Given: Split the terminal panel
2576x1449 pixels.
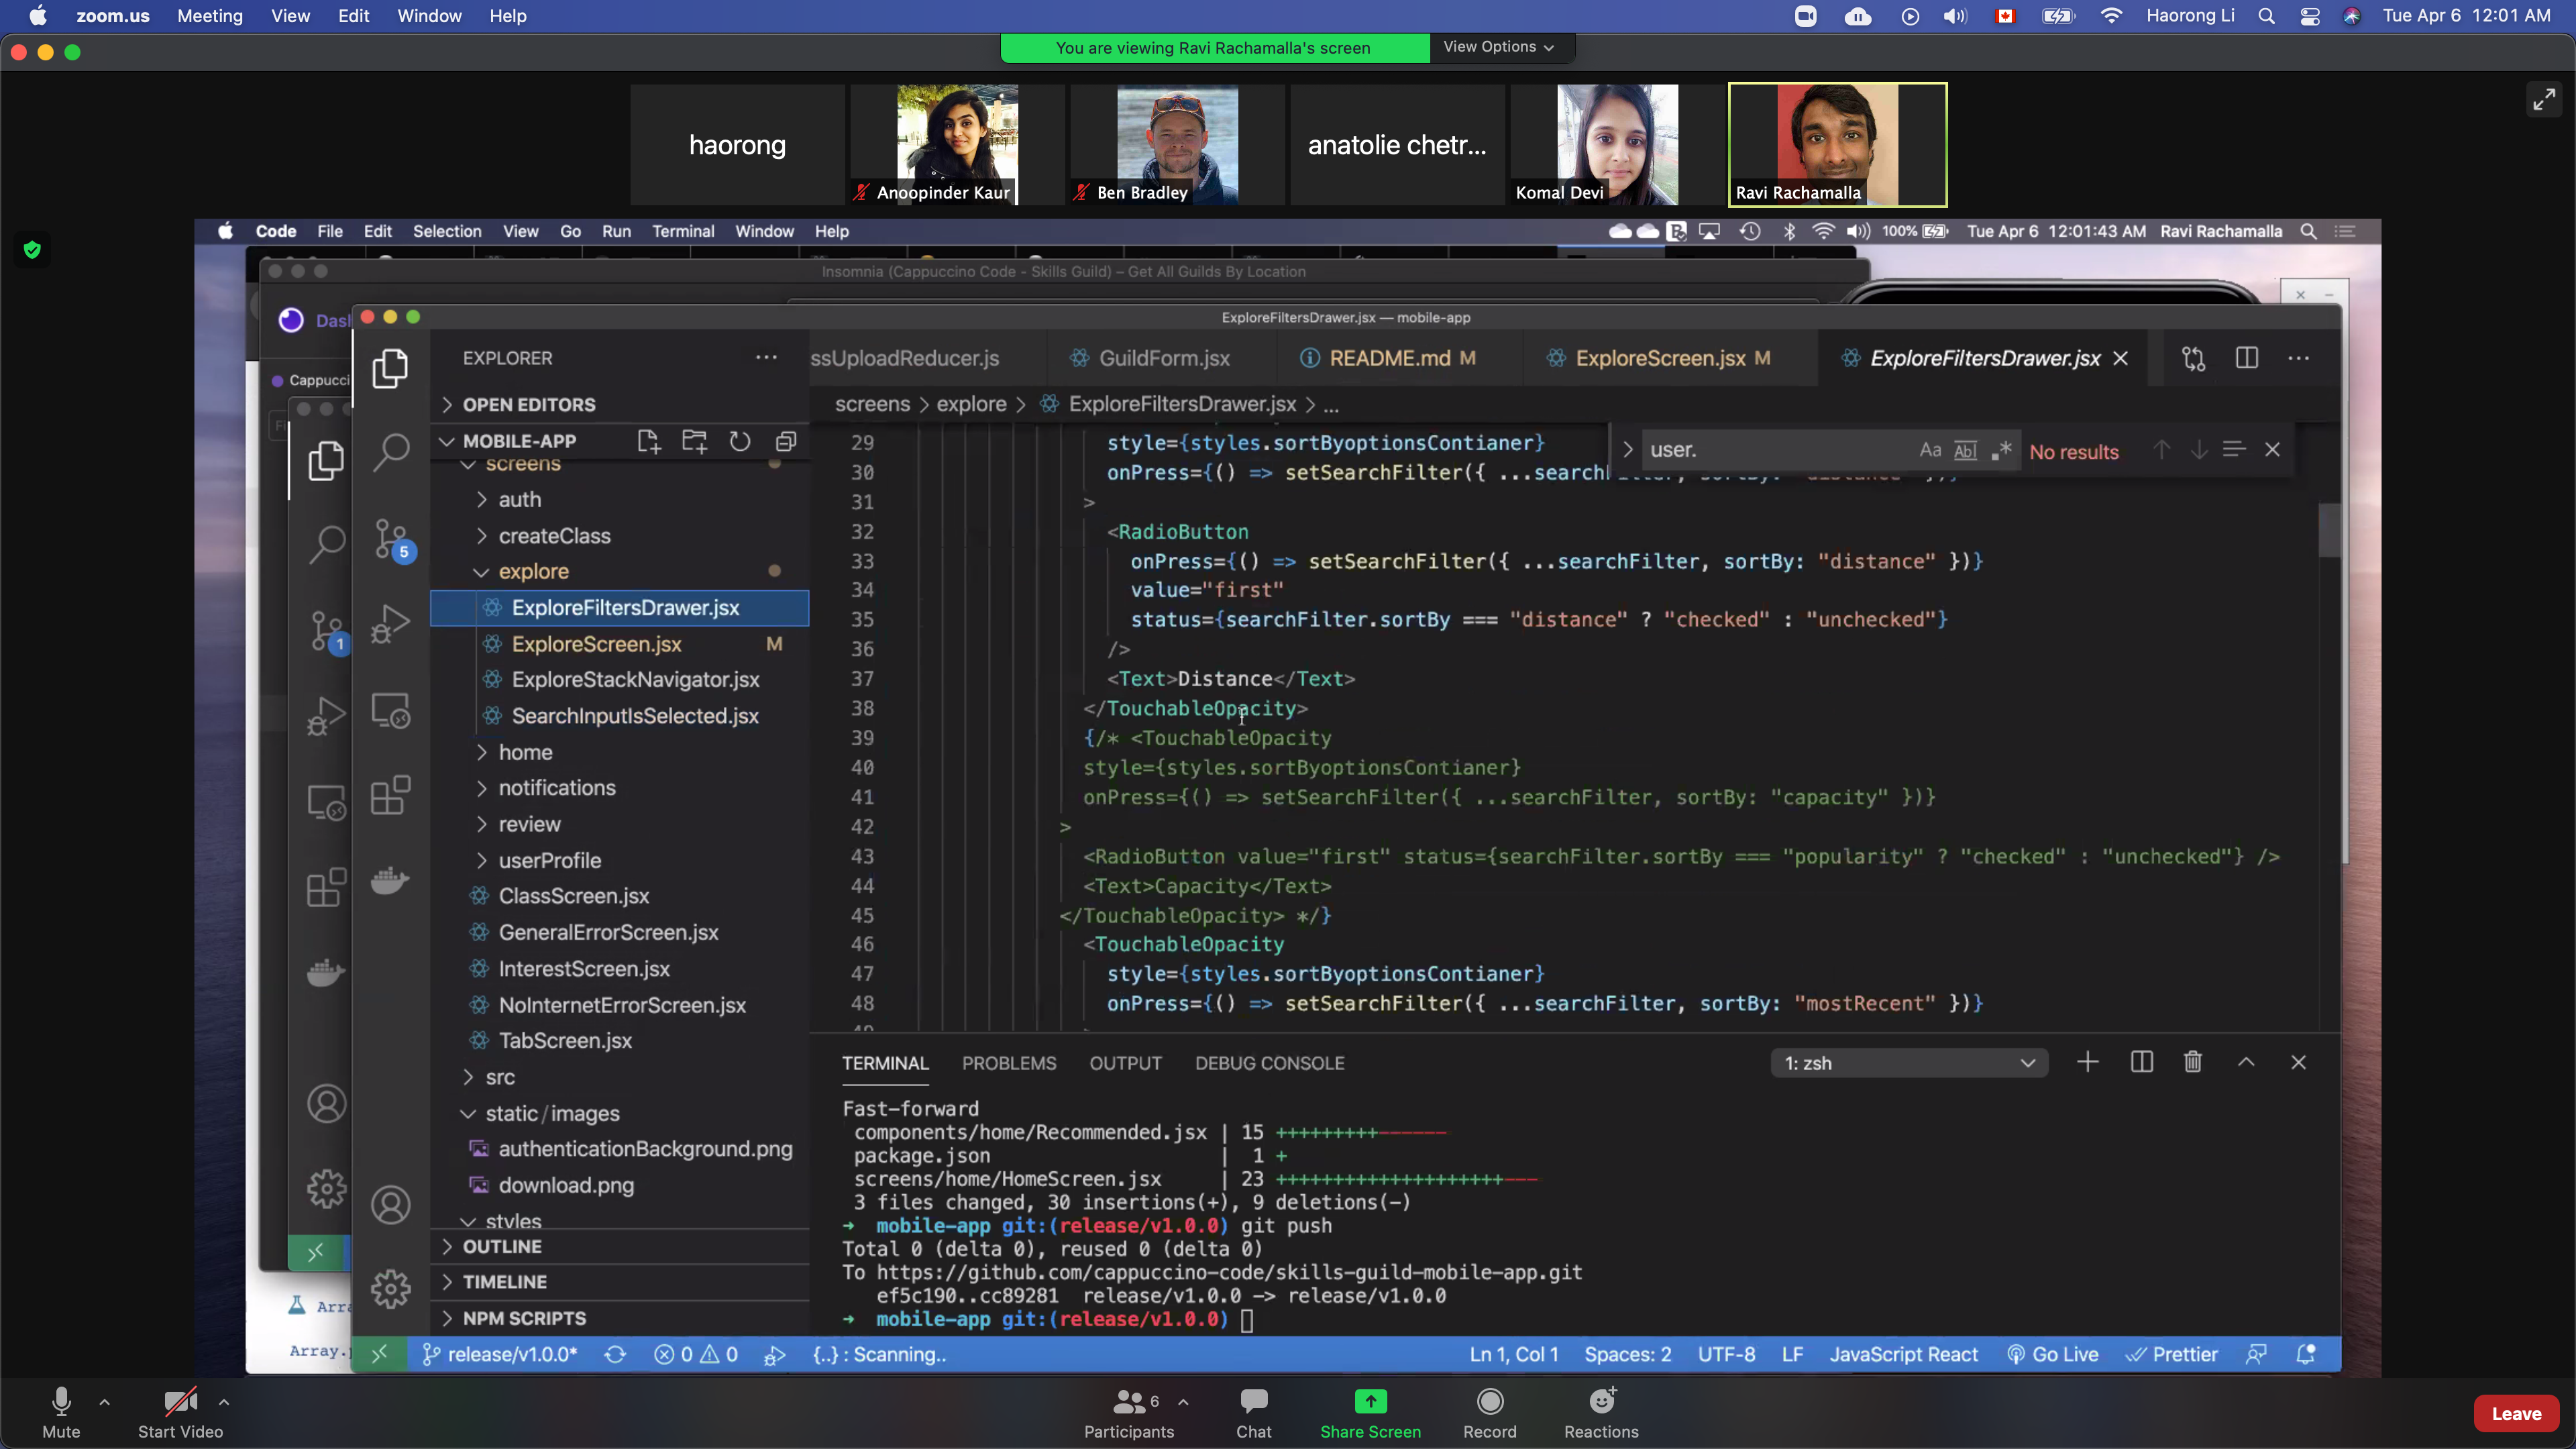Looking at the screenshot, I should point(2142,1062).
